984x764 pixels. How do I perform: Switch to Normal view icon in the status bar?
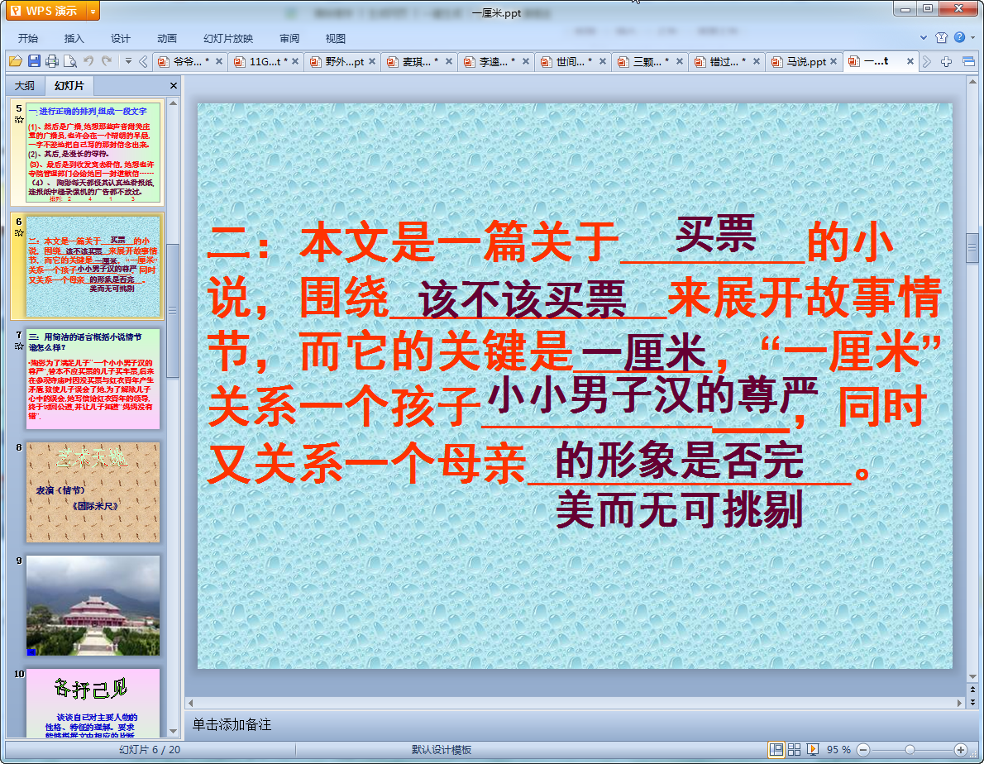coord(776,750)
